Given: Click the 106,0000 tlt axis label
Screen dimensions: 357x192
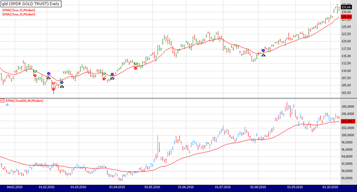Looking at the screenshot, I should [x=348, y=114].
